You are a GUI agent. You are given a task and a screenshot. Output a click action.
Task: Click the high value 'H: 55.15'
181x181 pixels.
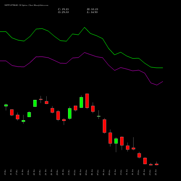pos(92,9)
